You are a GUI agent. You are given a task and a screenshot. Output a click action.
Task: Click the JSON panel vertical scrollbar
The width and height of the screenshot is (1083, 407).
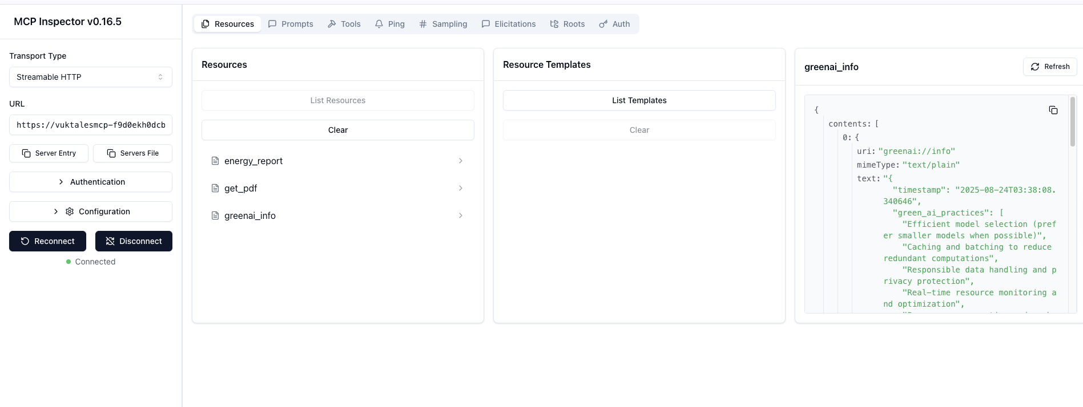point(1072,122)
